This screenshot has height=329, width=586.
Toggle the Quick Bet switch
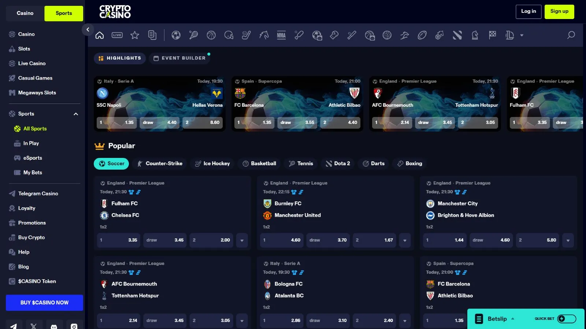coord(566,319)
